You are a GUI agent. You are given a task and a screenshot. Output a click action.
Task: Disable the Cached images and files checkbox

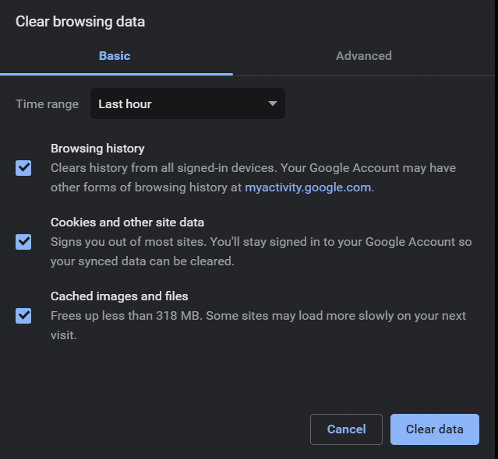click(x=23, y=316)
